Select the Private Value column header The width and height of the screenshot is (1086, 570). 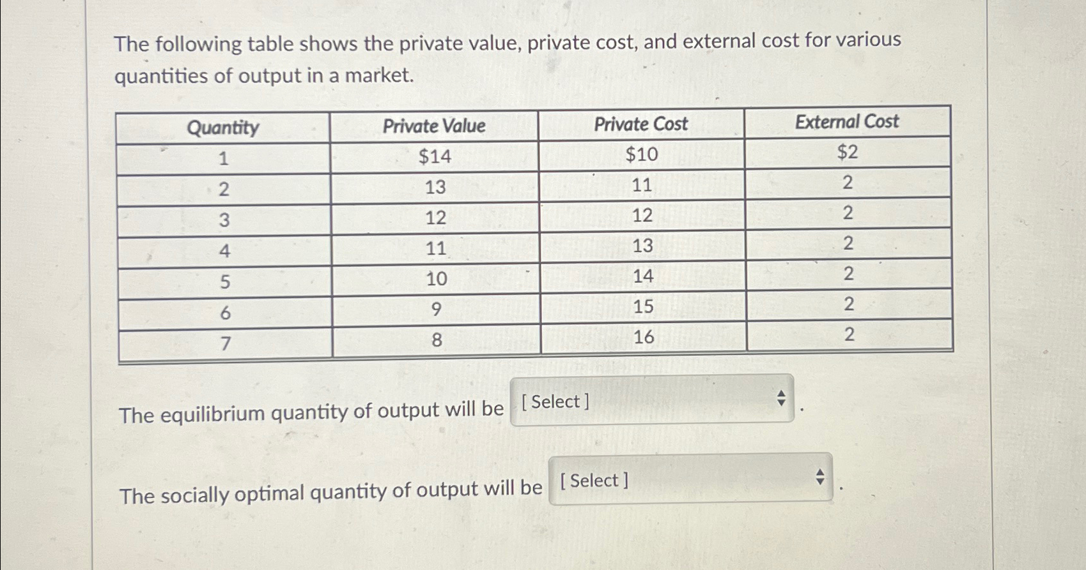coord(435,124)
